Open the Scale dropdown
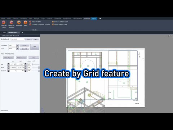This screenshot has width=173, height=130. 17,49
